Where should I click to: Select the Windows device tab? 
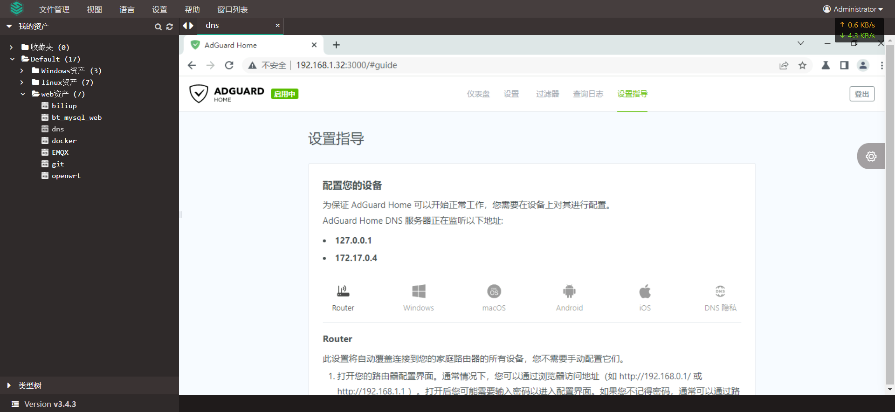click(x=419, y=298)
